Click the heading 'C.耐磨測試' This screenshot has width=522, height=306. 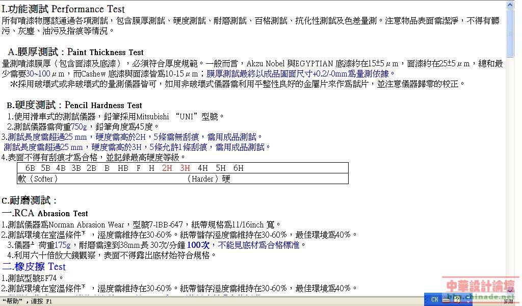[x=29, y=200]
